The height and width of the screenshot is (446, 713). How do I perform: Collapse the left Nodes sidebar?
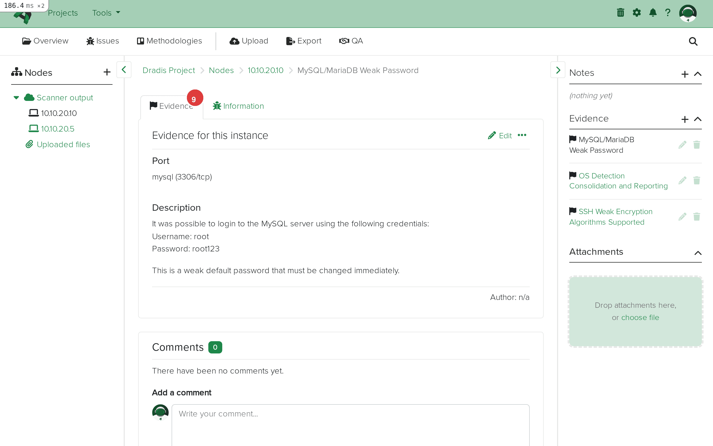123,70
